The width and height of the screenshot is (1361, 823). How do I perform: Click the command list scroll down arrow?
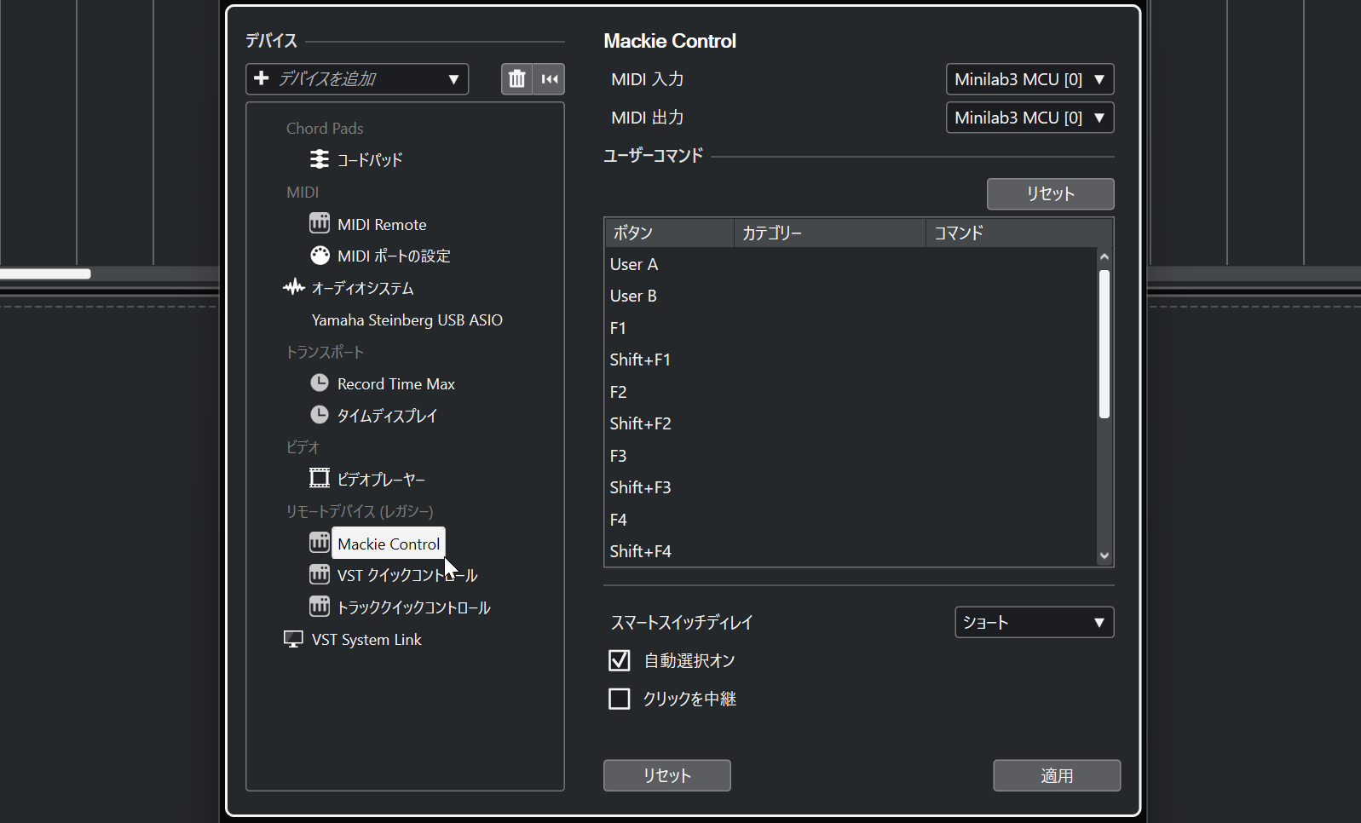(1104, 555)
